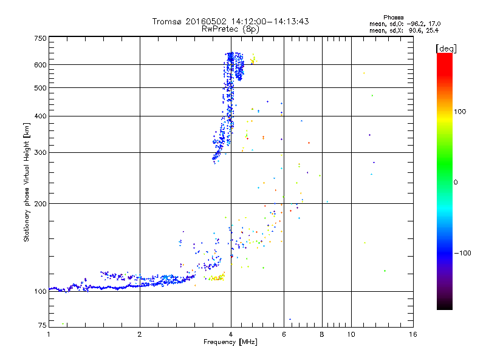Click the plot title 'Tromsø 20160502 14:12:00-14:13:43'
Viewport: 486px width, 364px height.
coord(230,21)
